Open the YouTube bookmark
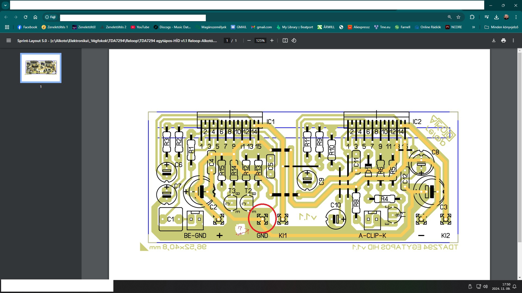This screenshot has height=293, width=522. point(140,27)
